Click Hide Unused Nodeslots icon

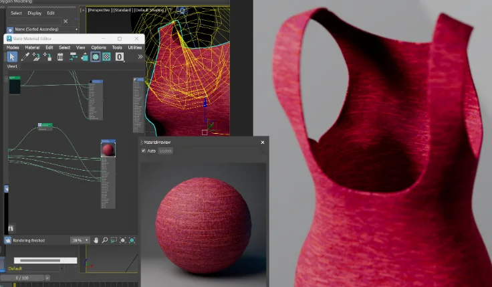(x=84, y=57)
